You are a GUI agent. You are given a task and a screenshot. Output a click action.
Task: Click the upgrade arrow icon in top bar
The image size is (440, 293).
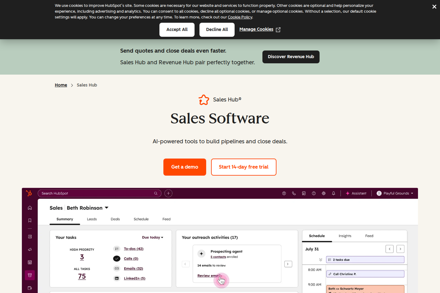(284, 193)
